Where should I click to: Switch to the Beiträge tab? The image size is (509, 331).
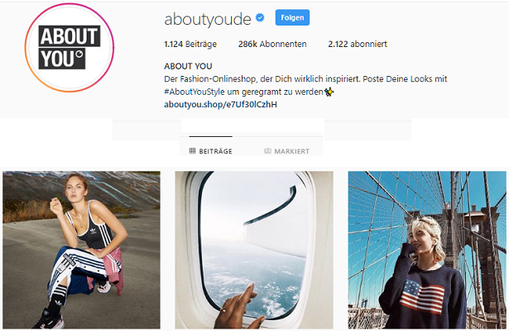point(211,150)
